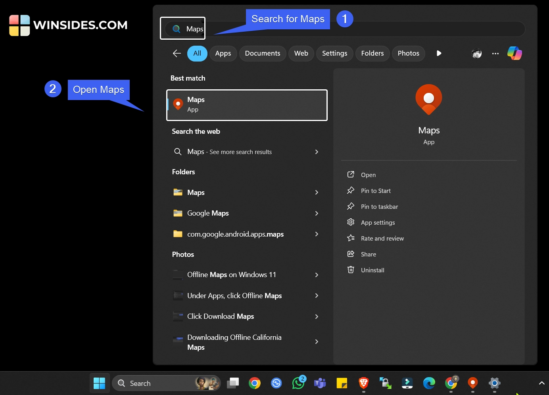Expand Offline Maps on Windows 11 chevron
Screen dimensions: 549x395
(317, 275)
